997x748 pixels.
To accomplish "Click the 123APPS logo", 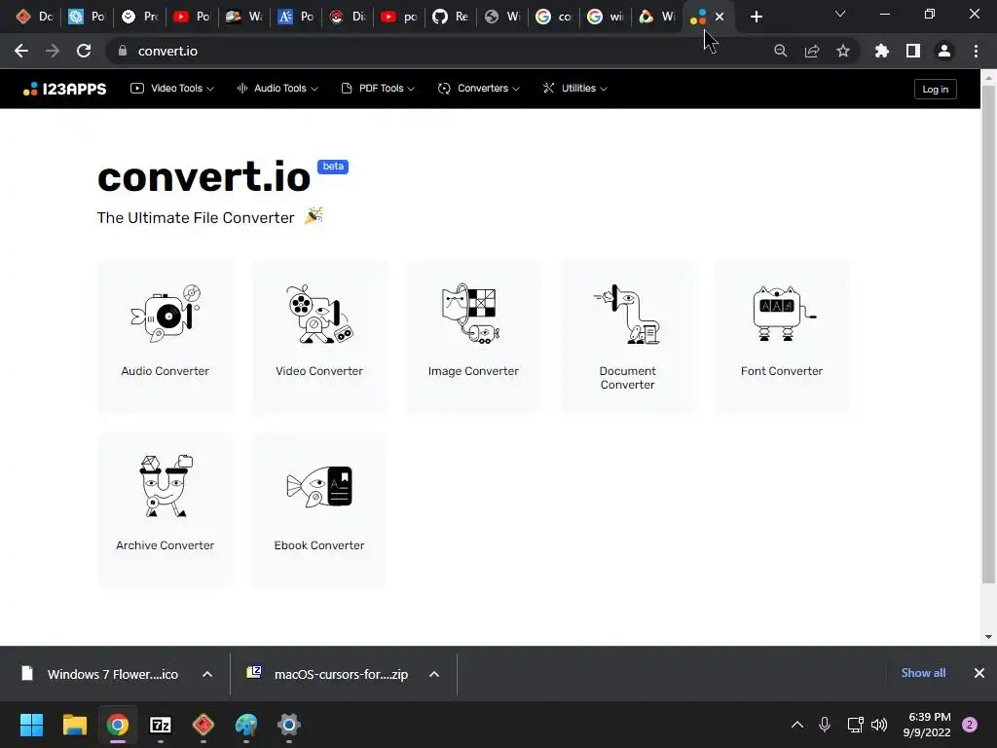I will [65, 89].
